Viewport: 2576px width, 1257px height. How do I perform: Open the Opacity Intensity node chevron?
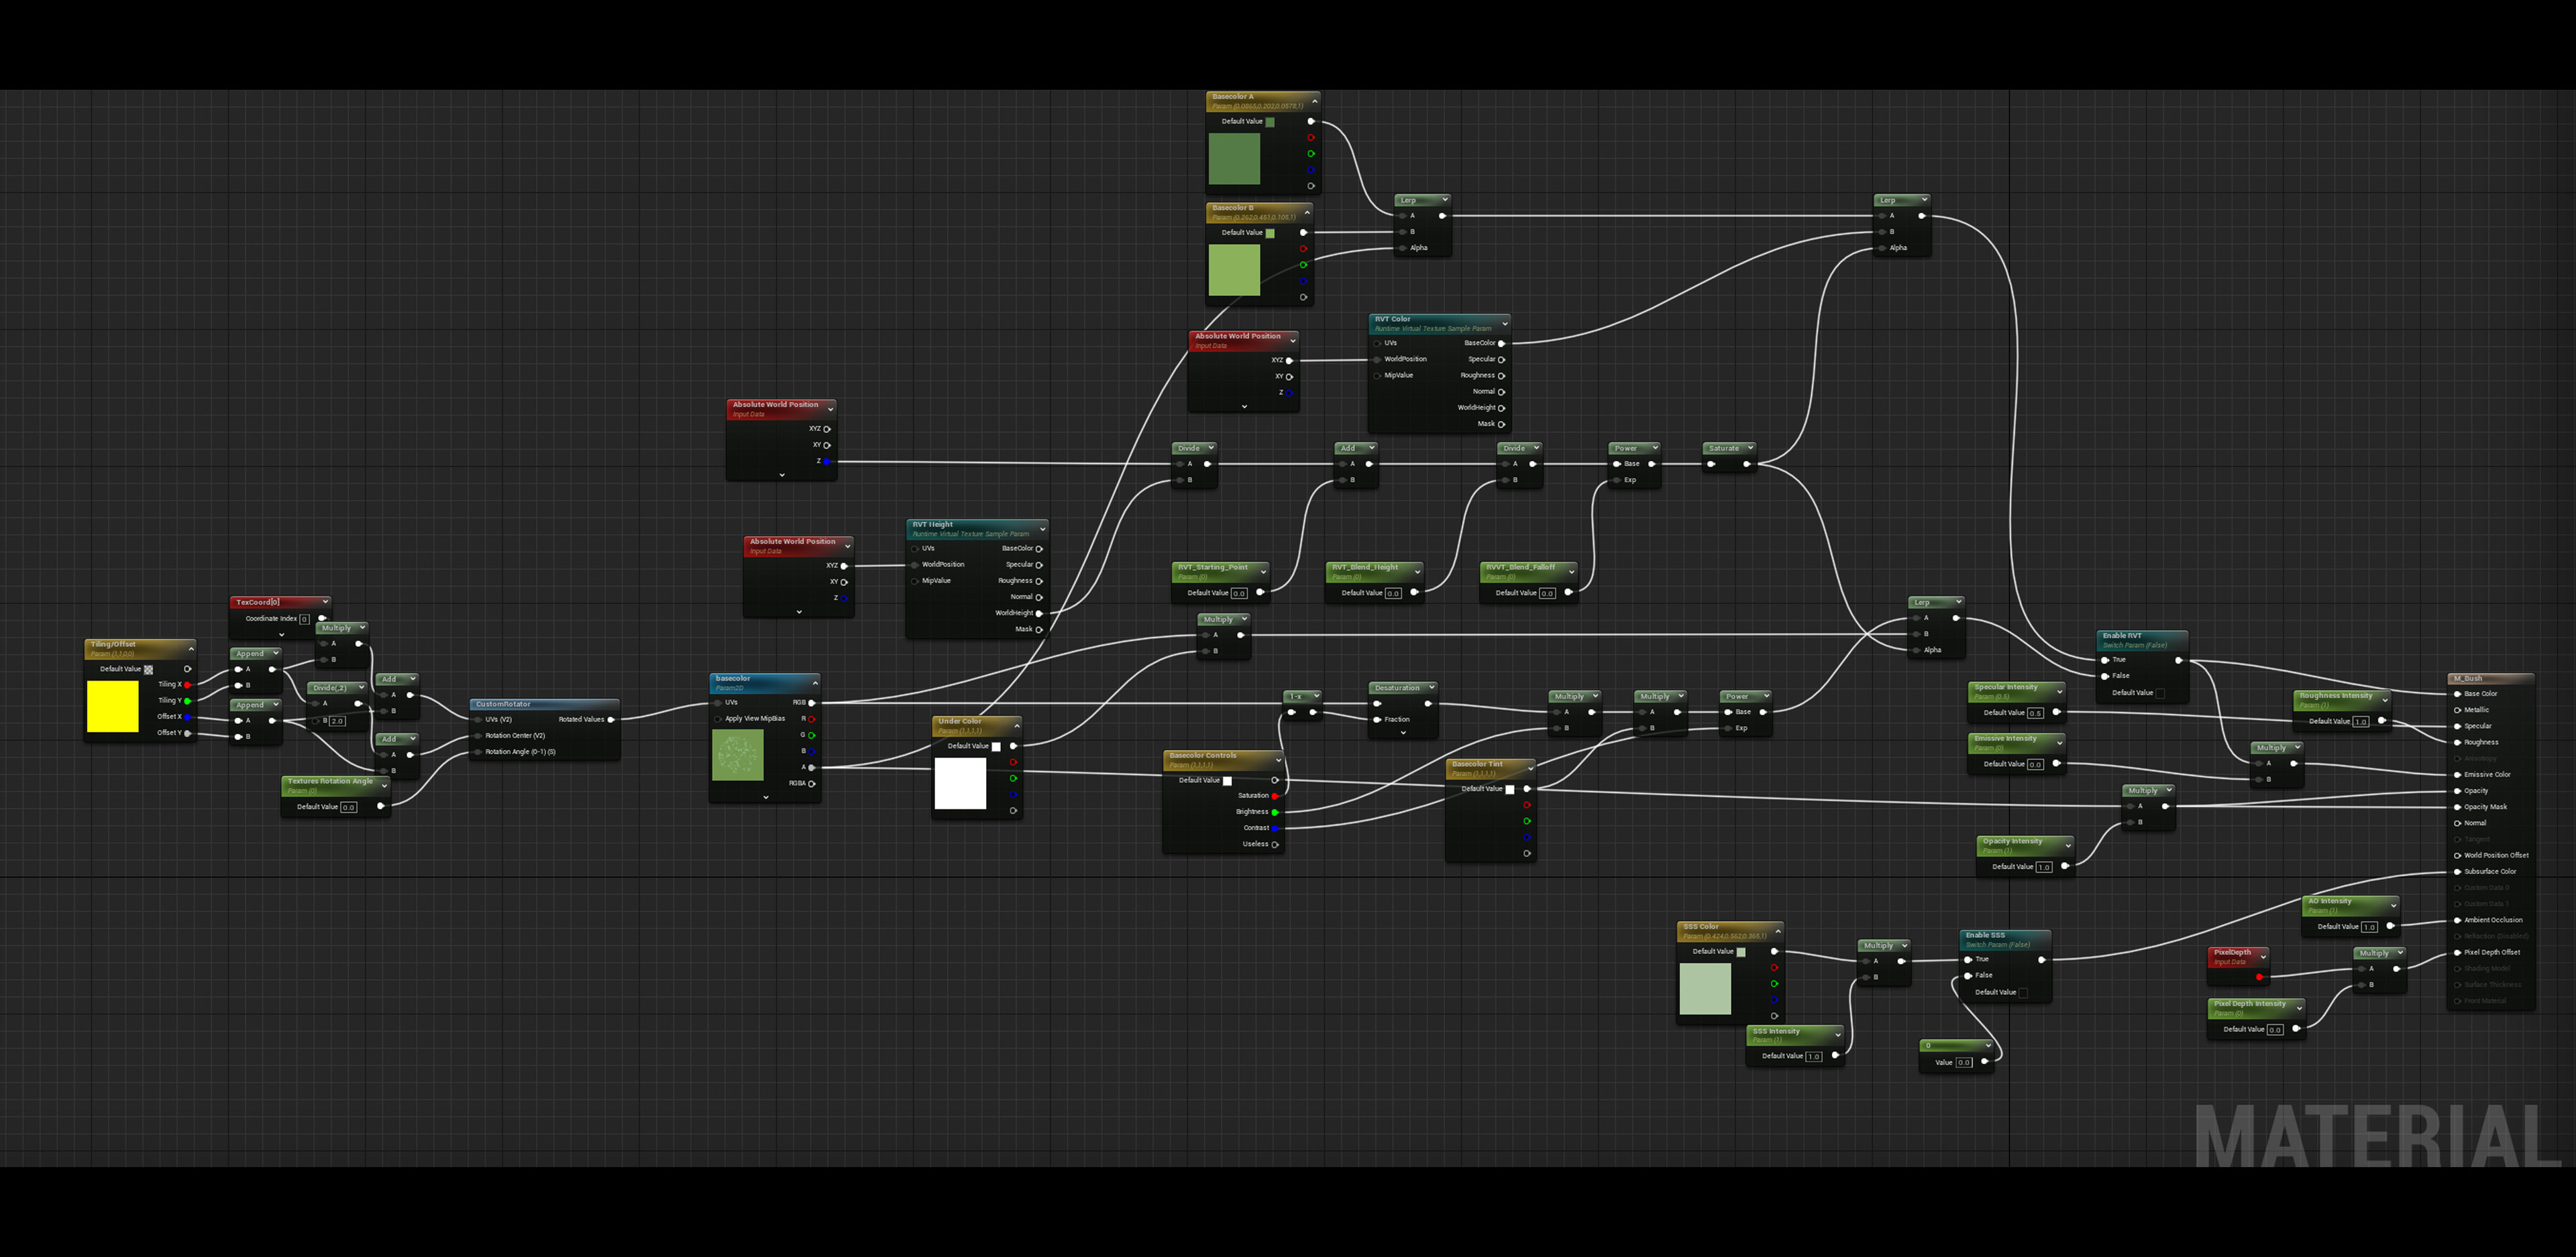(2068, 845)
